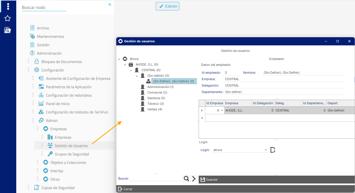Viewport: 355px width, 193px height.
Task: Click the Gestión de Usuarios people icon
Action: tap(50, 145)
